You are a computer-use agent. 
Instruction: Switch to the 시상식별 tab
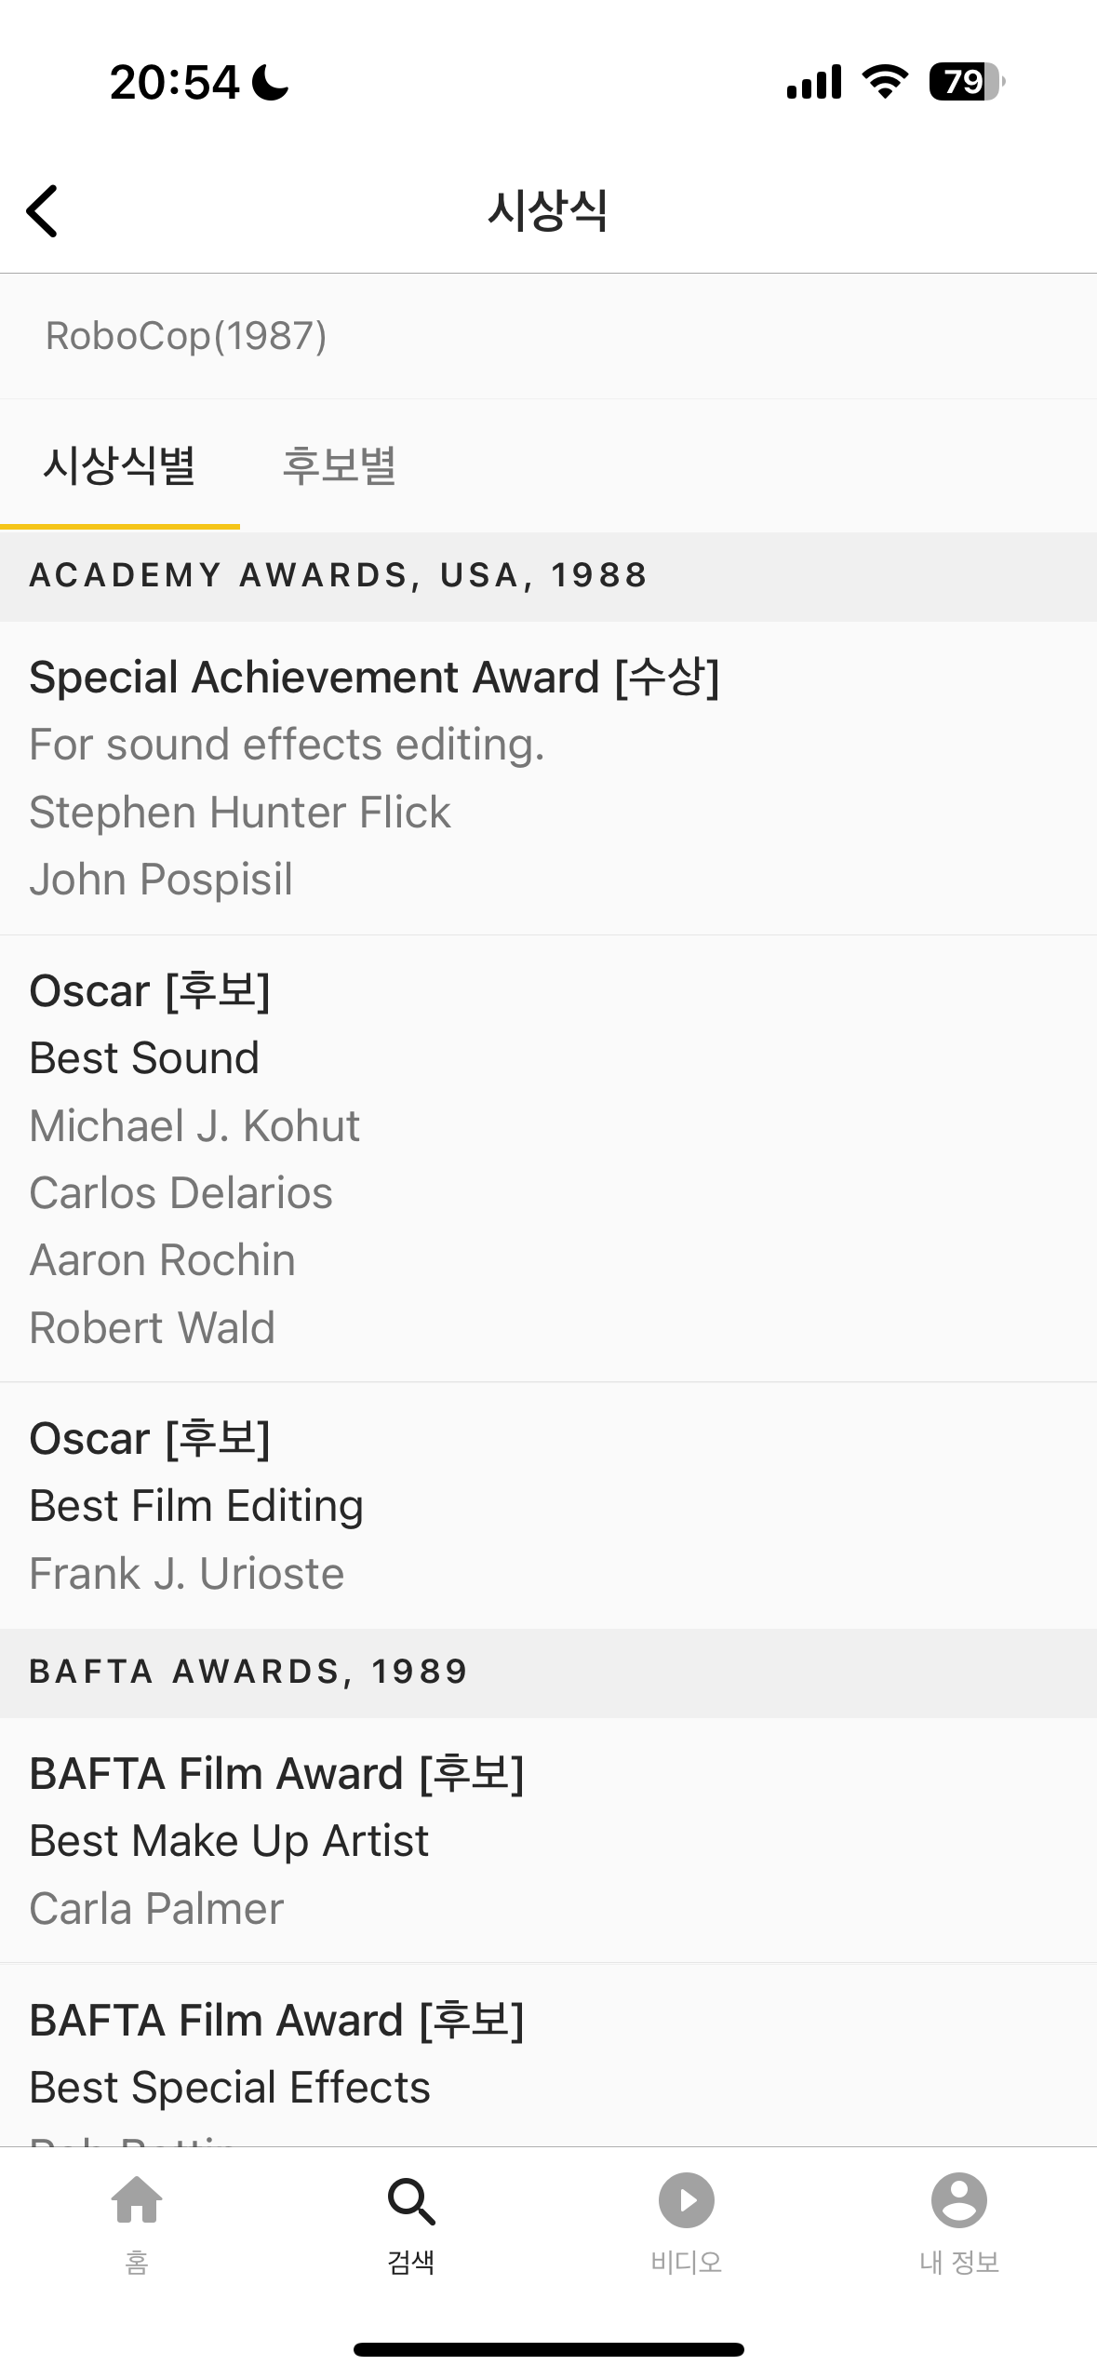pyautogui.click(x=120, y=465)
